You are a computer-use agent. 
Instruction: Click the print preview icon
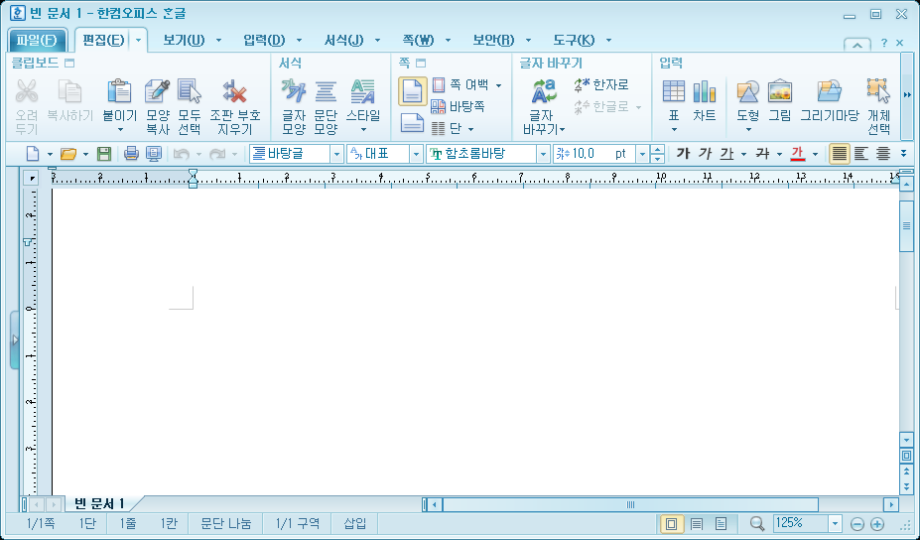tap(154, 155)
